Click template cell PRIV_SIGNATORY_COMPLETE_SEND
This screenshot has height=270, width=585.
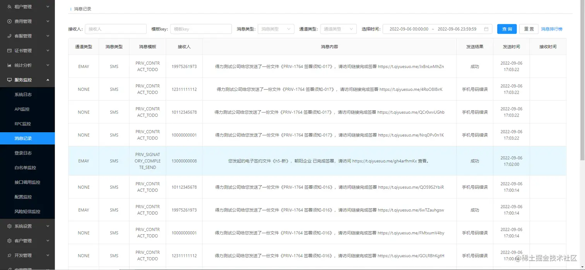[148, 161]
